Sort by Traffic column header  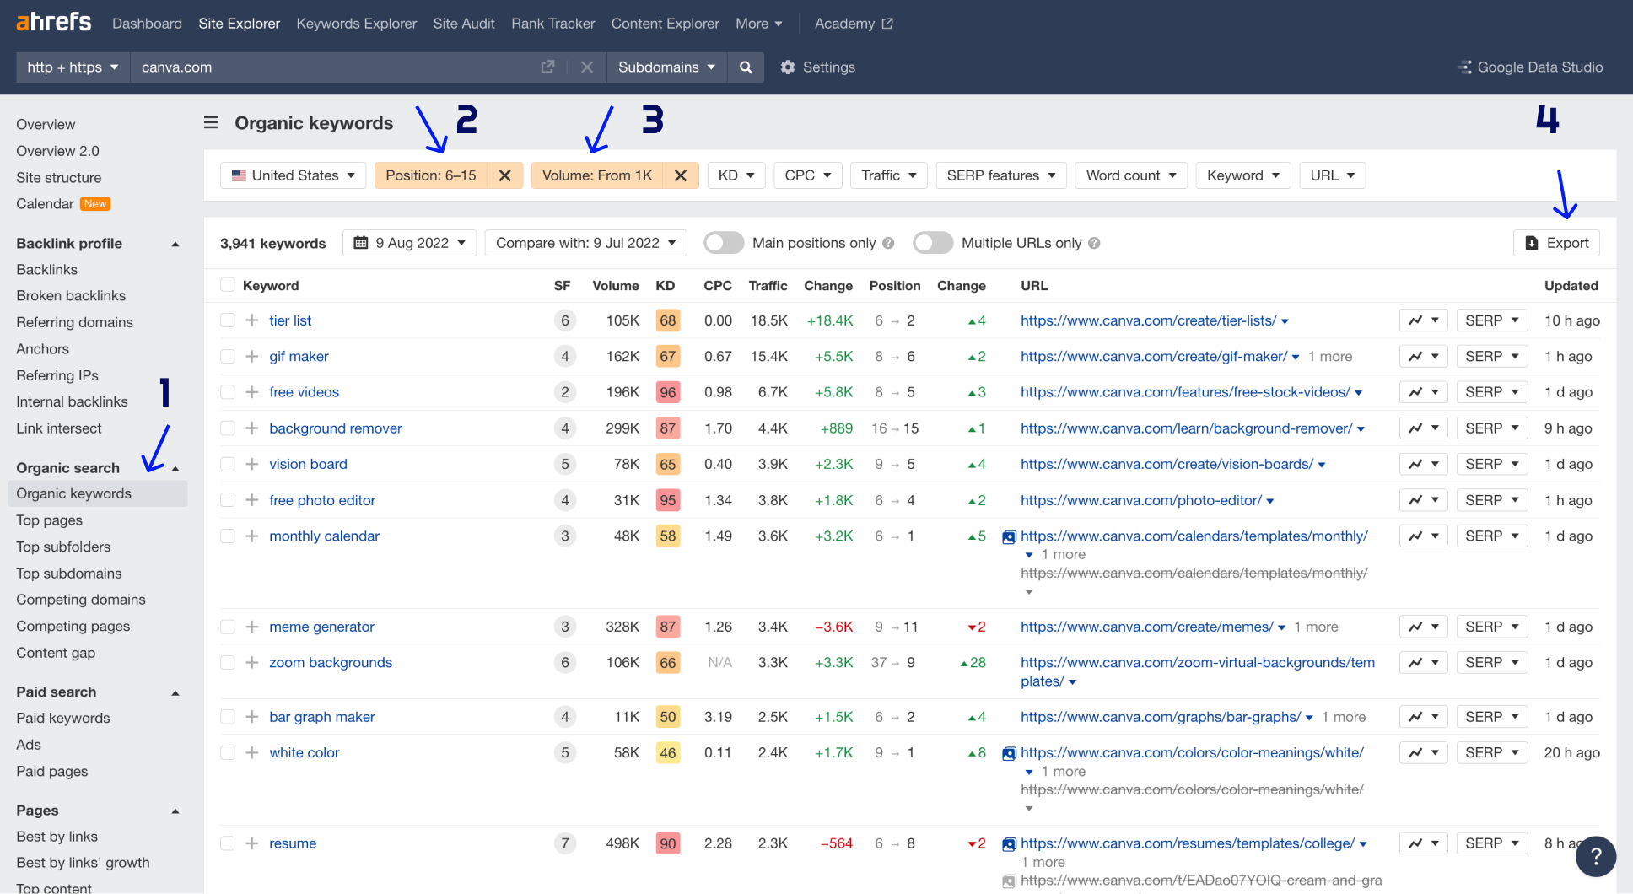[768, 286]
